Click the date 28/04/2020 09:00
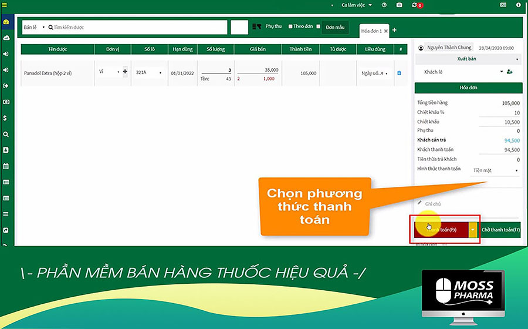Image resolution: width=528 pixels, height=329 pixels. 496,48
